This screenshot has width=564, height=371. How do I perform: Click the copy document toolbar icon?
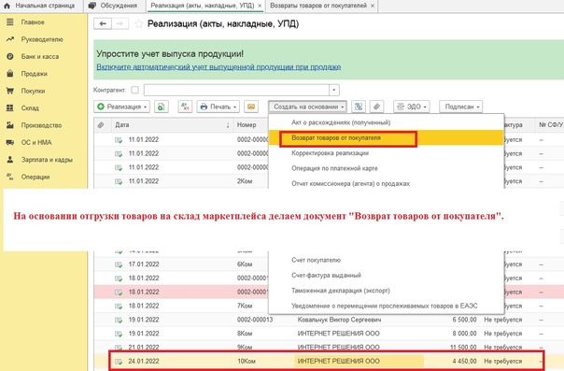pos(162,107)
